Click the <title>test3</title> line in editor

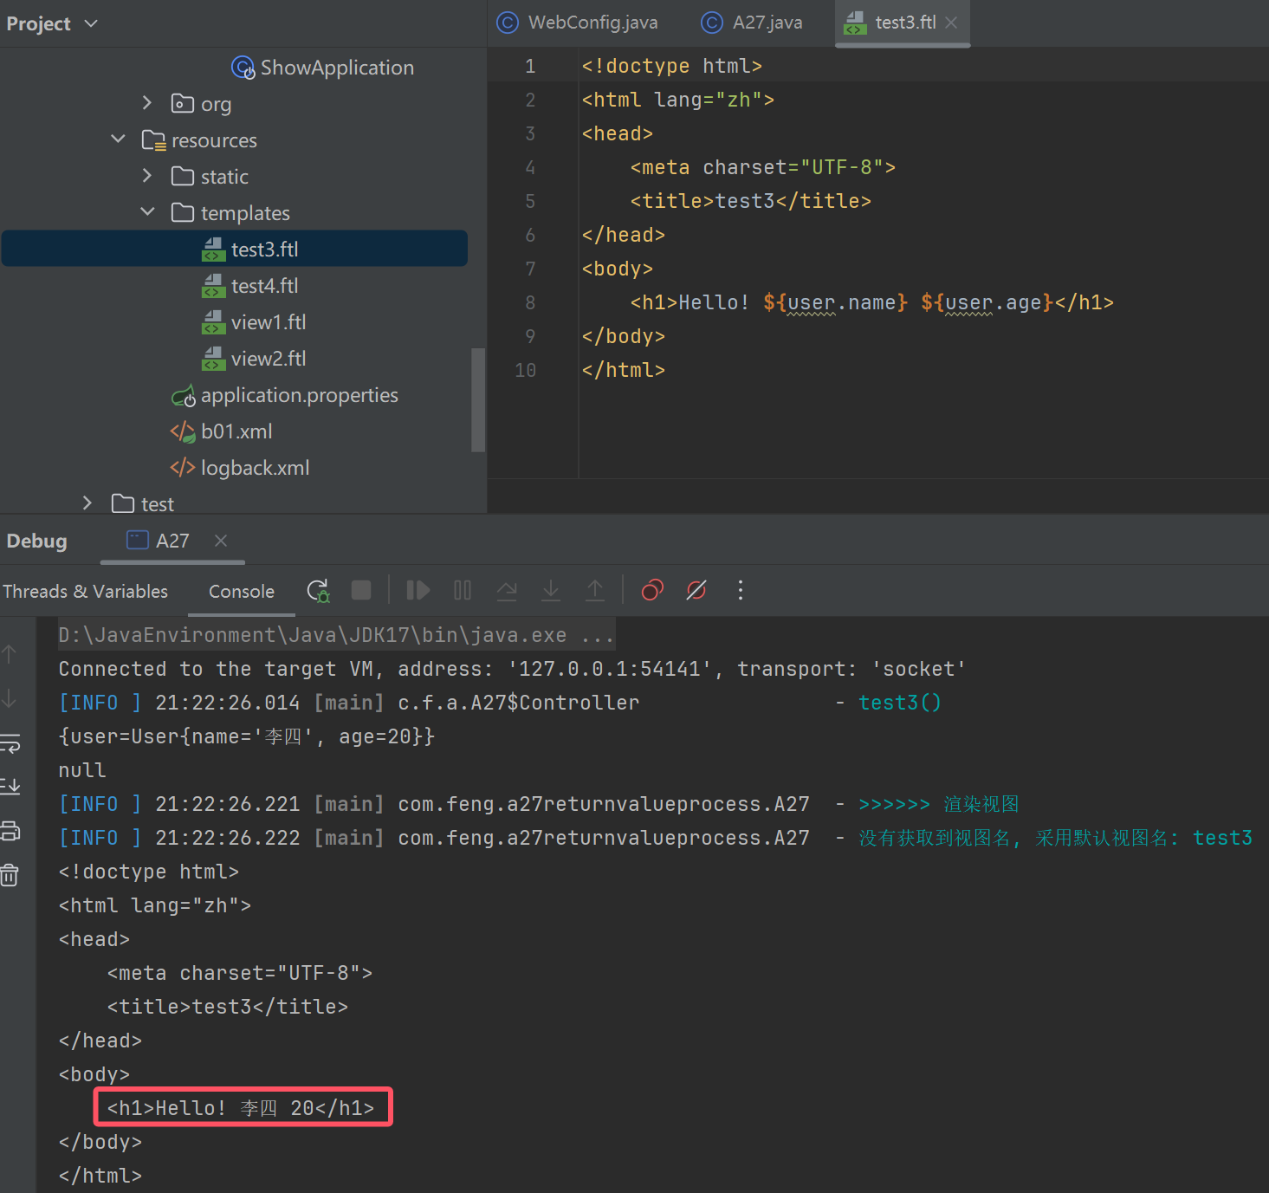click(x=751, y=201)
